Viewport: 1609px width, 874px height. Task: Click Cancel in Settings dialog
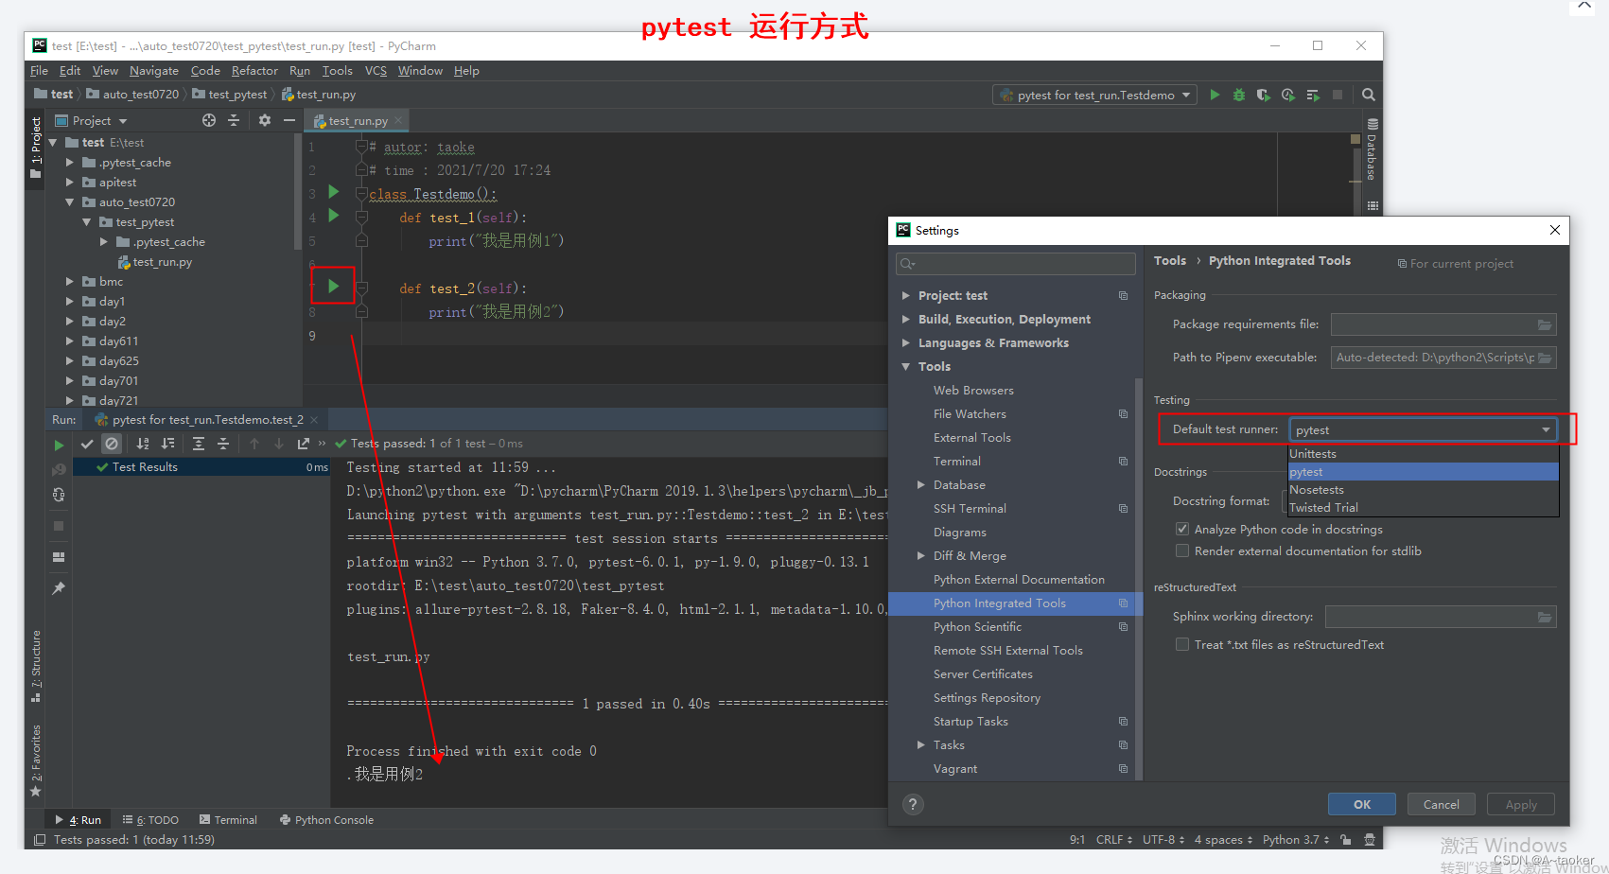click(1442, 804)
